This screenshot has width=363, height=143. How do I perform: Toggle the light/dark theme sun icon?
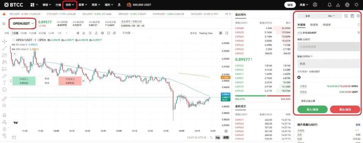(357, 5)
